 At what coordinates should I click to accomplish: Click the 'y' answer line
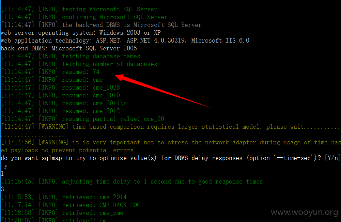tap(6, 166)
